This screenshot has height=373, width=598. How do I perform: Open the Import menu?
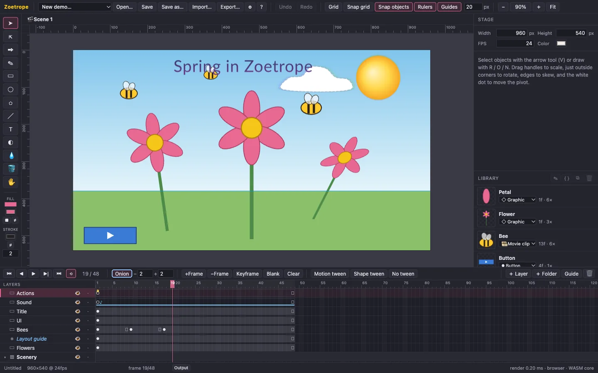click(x=202, y=7)
